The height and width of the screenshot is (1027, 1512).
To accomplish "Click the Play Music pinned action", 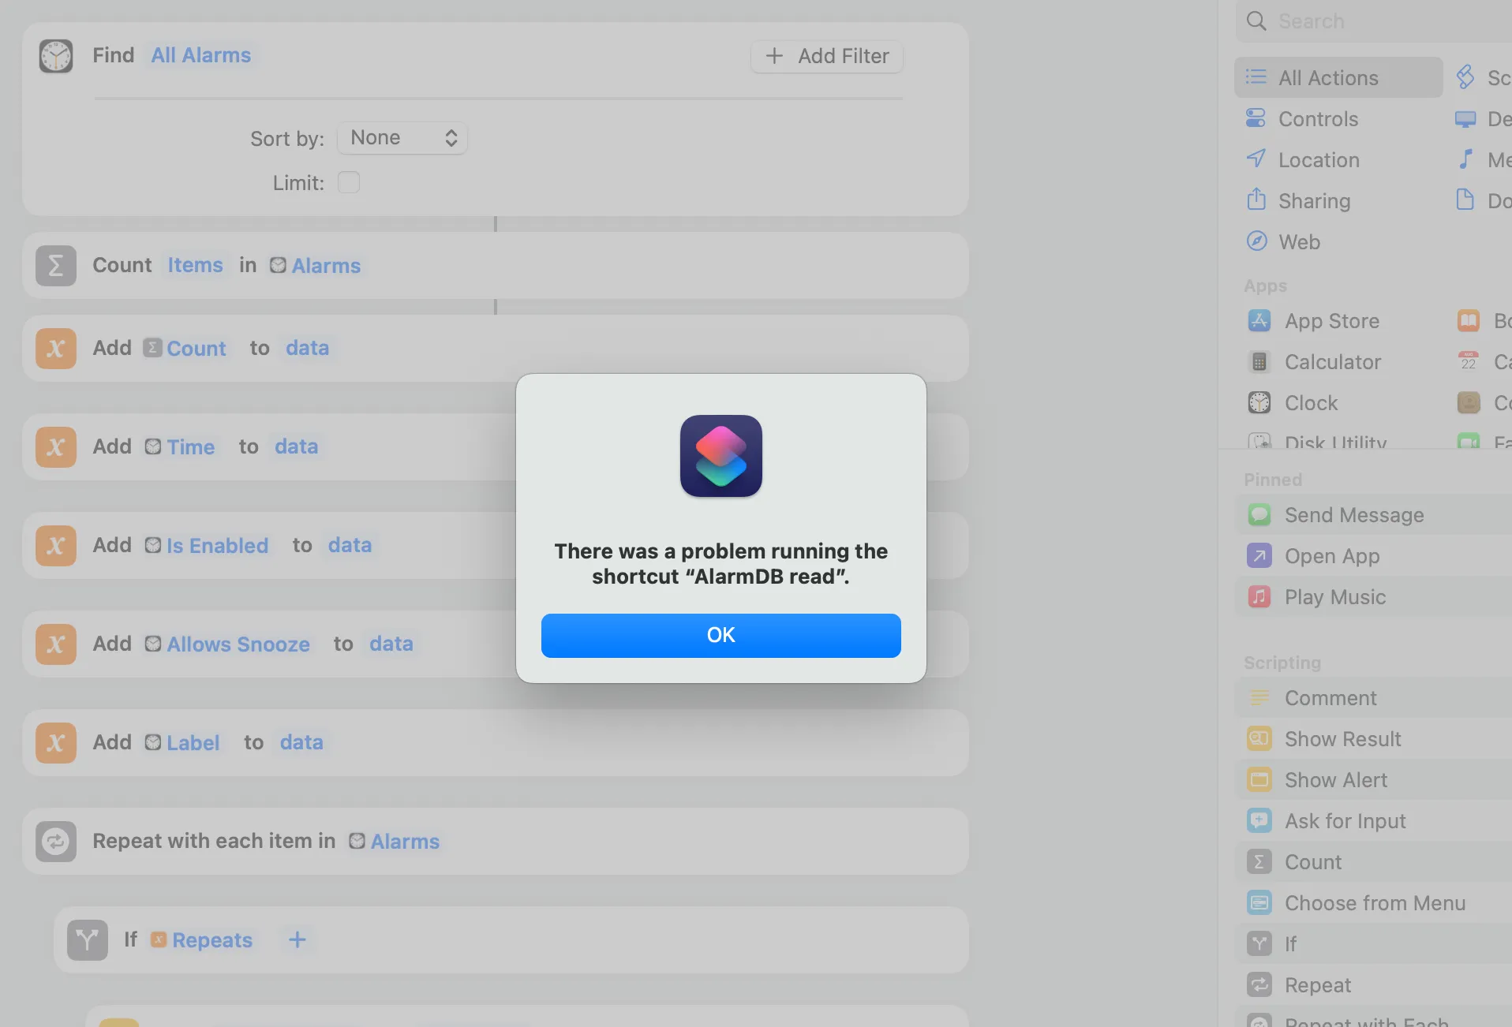I will (1373, 597).
